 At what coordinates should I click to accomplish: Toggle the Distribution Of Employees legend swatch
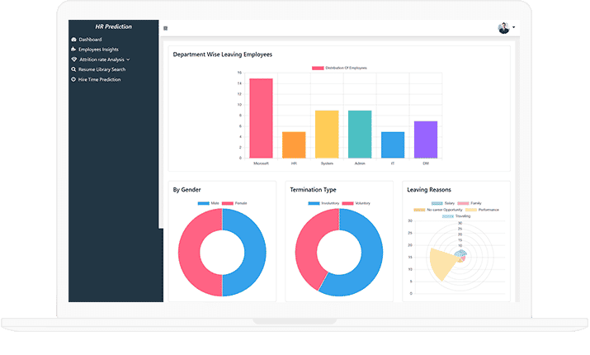(317, 68)
